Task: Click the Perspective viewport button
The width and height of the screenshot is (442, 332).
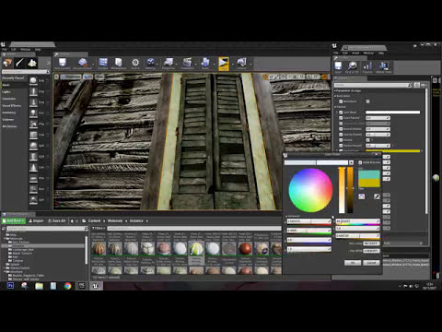Action: pos(72,77)
